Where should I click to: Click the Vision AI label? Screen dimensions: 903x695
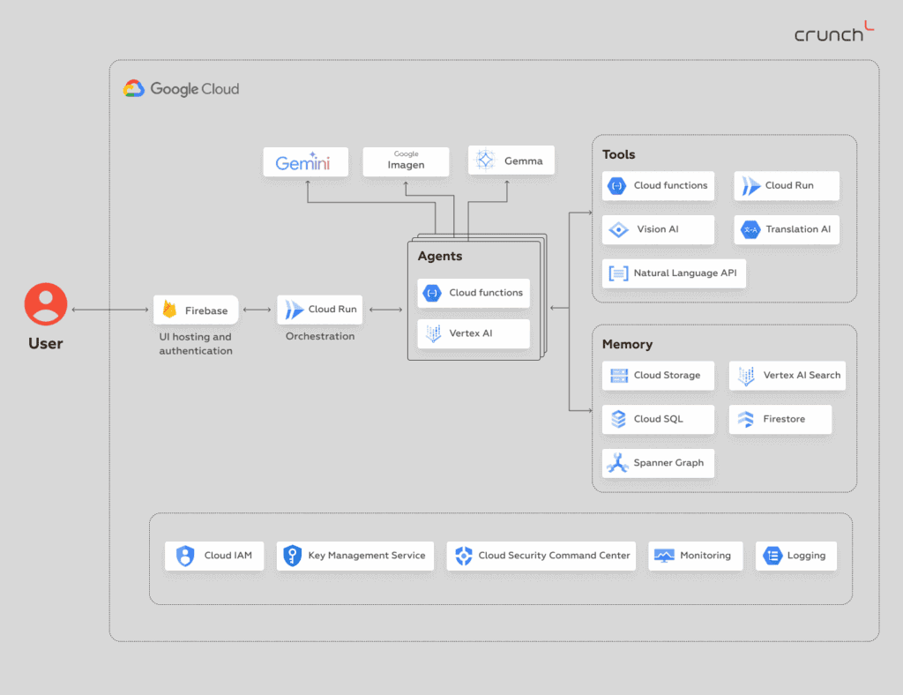pyautogui.click(x=658, y=229)
